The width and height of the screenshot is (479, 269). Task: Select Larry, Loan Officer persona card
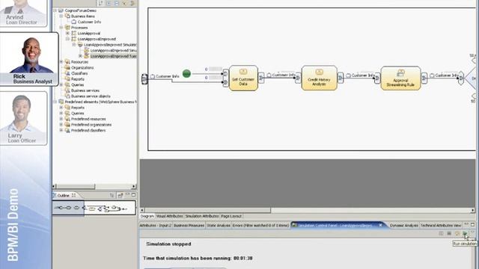[23, 118]
